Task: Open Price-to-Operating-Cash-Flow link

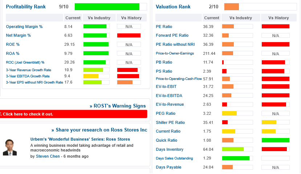Action: (179, 79)
